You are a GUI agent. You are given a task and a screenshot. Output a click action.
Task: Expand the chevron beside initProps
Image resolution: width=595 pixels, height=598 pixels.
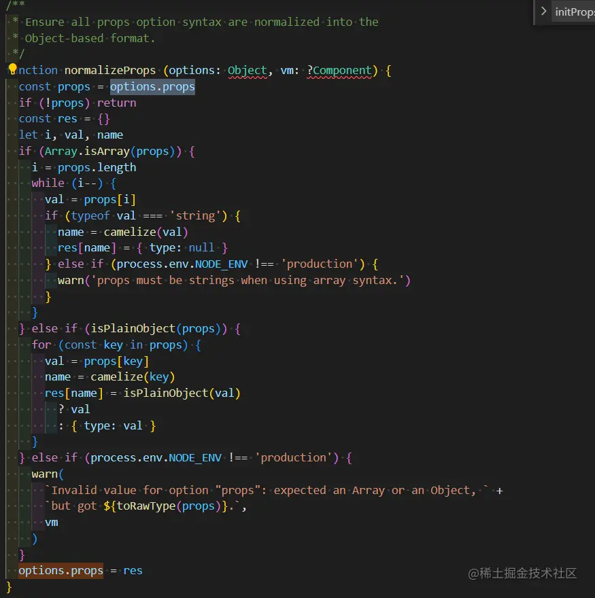tap(543, 12)
